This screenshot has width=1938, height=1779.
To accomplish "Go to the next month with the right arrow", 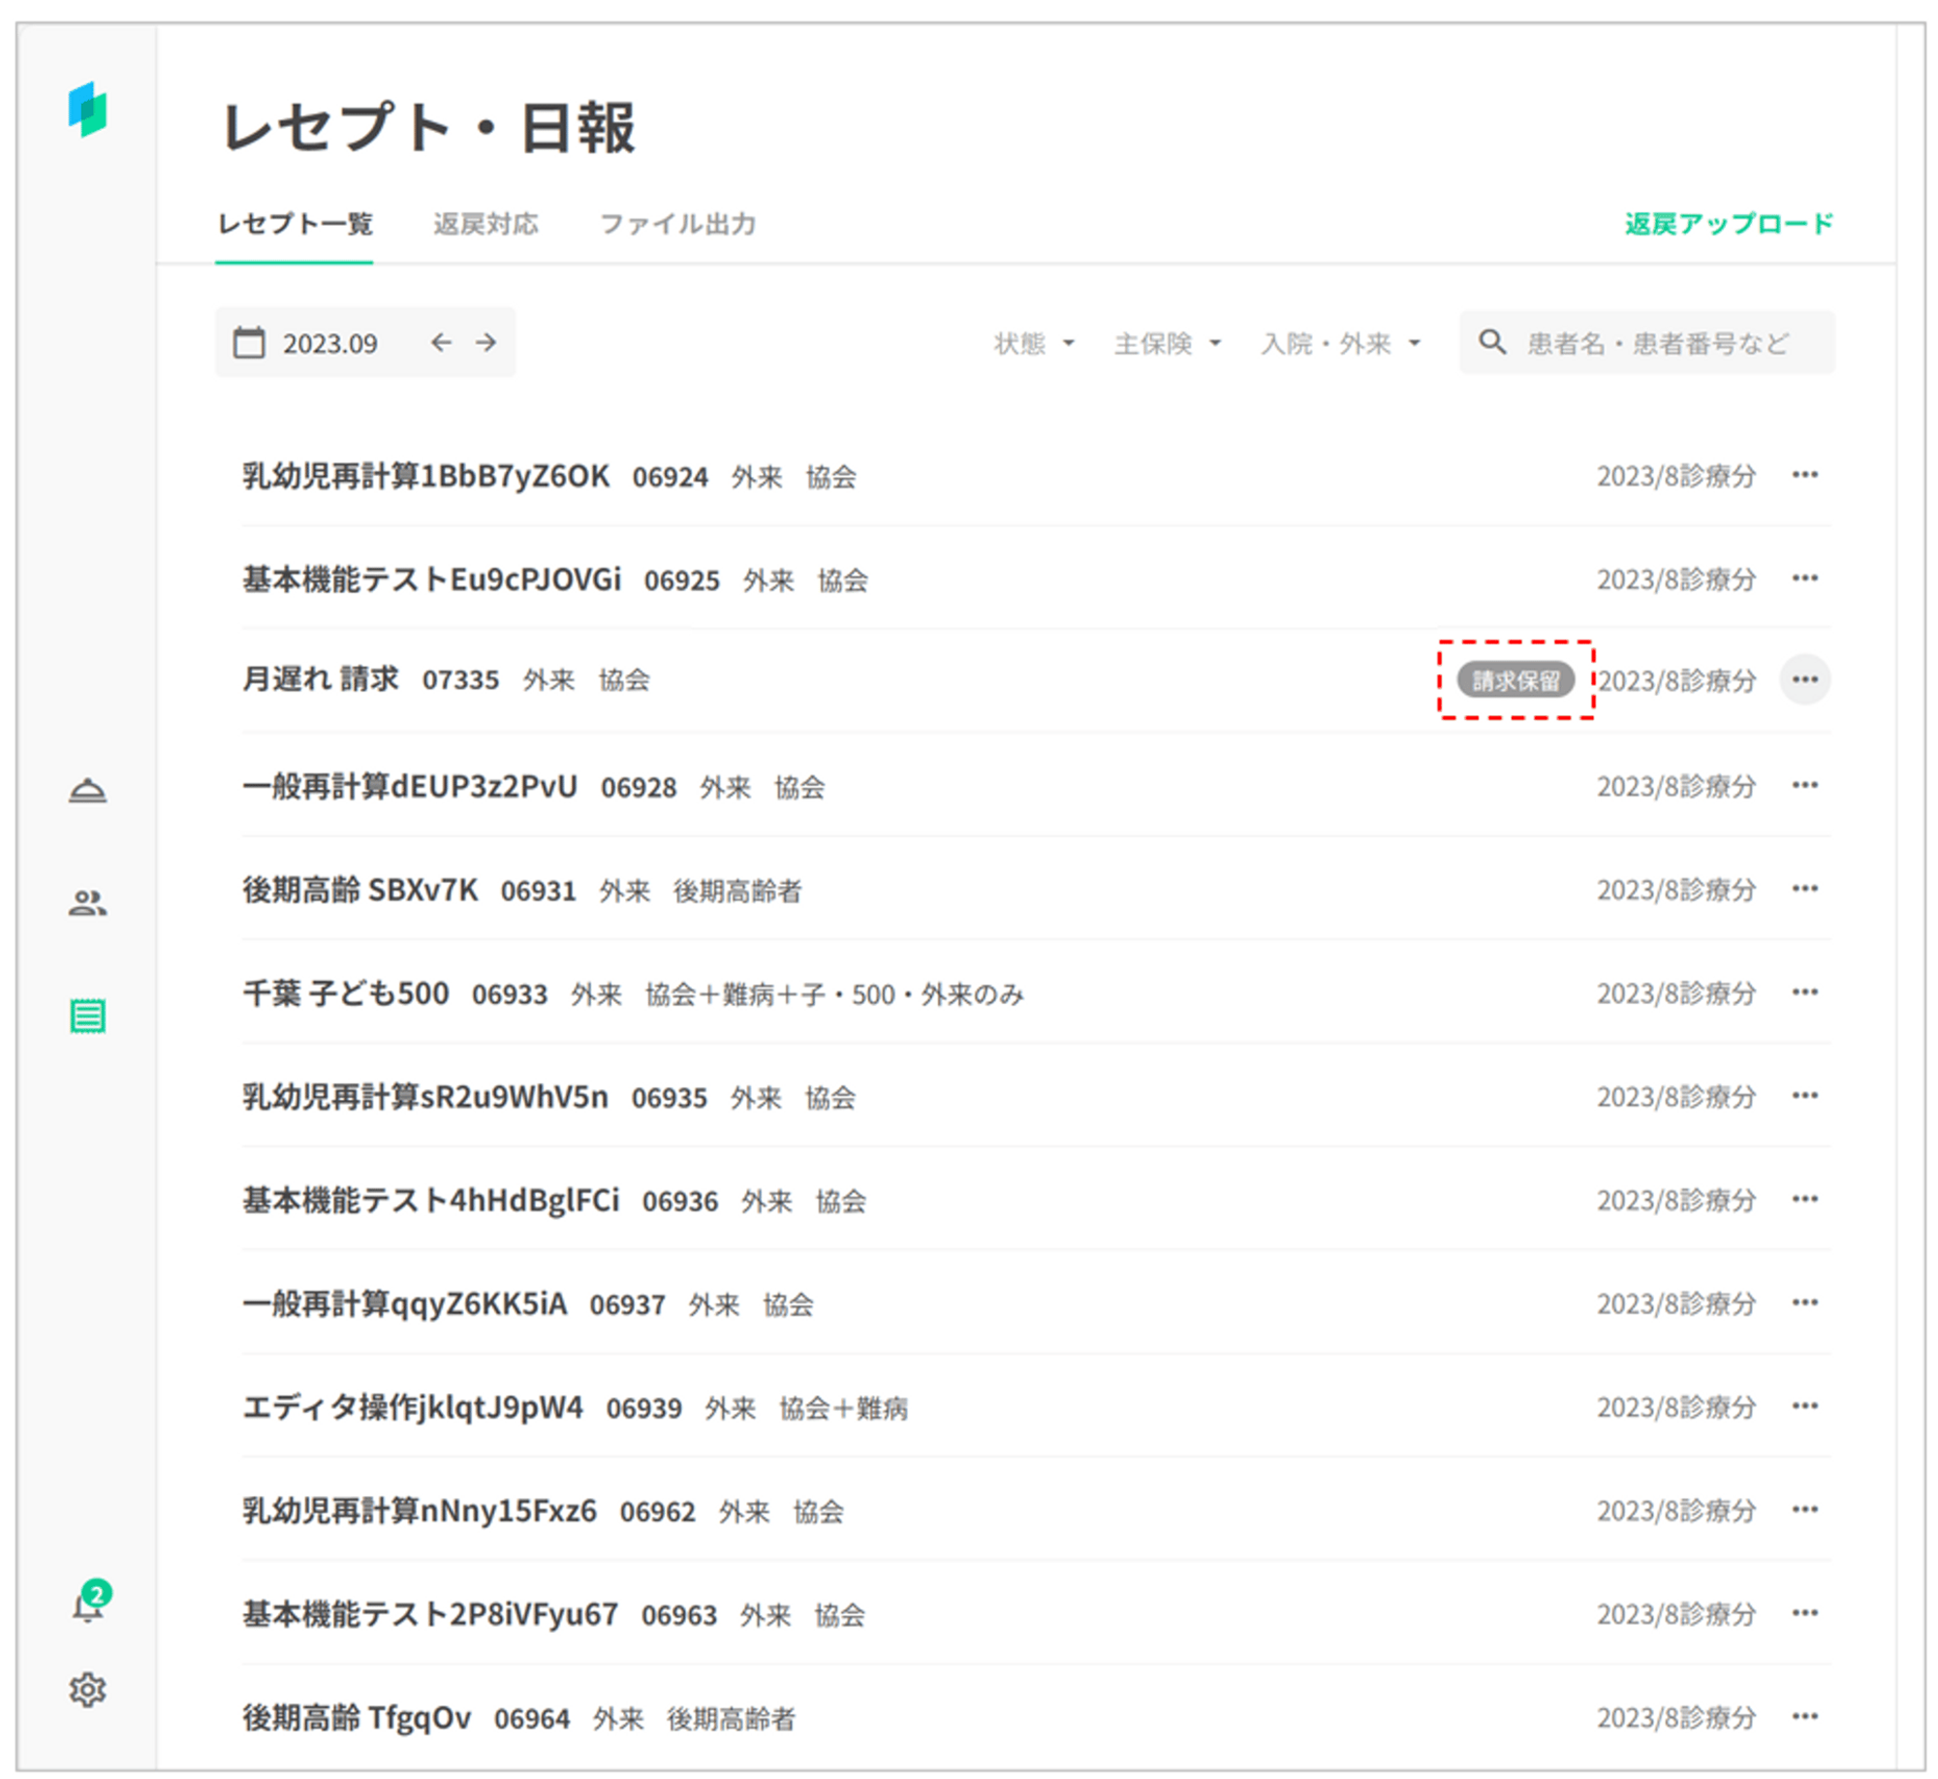I will [x=486, y=343].
